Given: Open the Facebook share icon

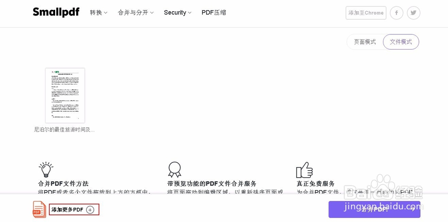Looking at the screenshot, I should [396, 13].
